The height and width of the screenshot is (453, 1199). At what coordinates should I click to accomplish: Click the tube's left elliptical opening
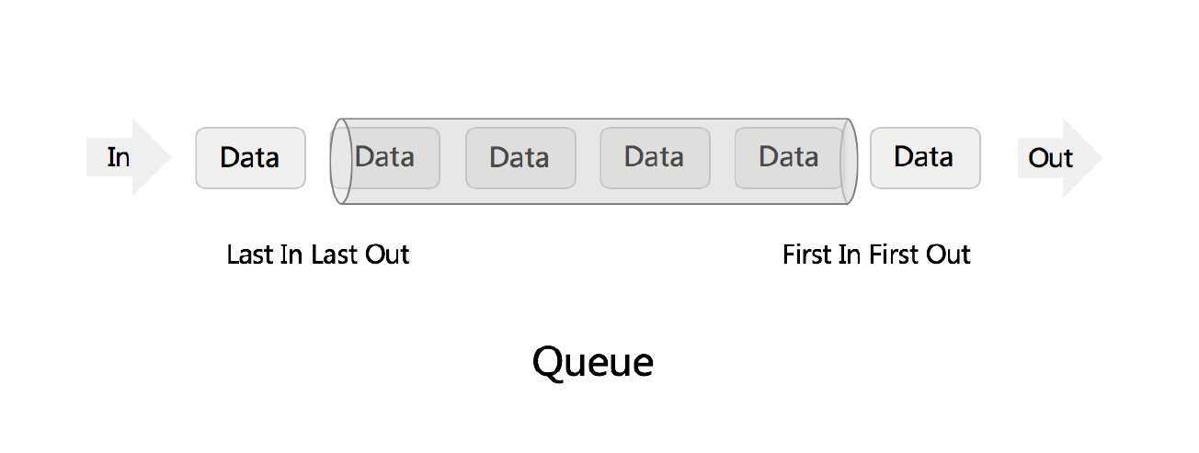pyautogui.click(x=341, y=161)
